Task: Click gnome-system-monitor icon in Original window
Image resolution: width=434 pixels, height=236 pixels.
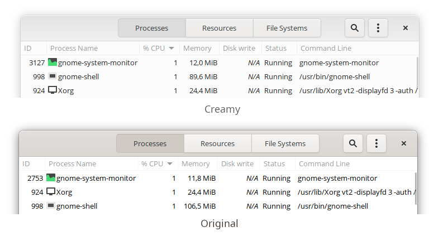Action: pos(51,177)
